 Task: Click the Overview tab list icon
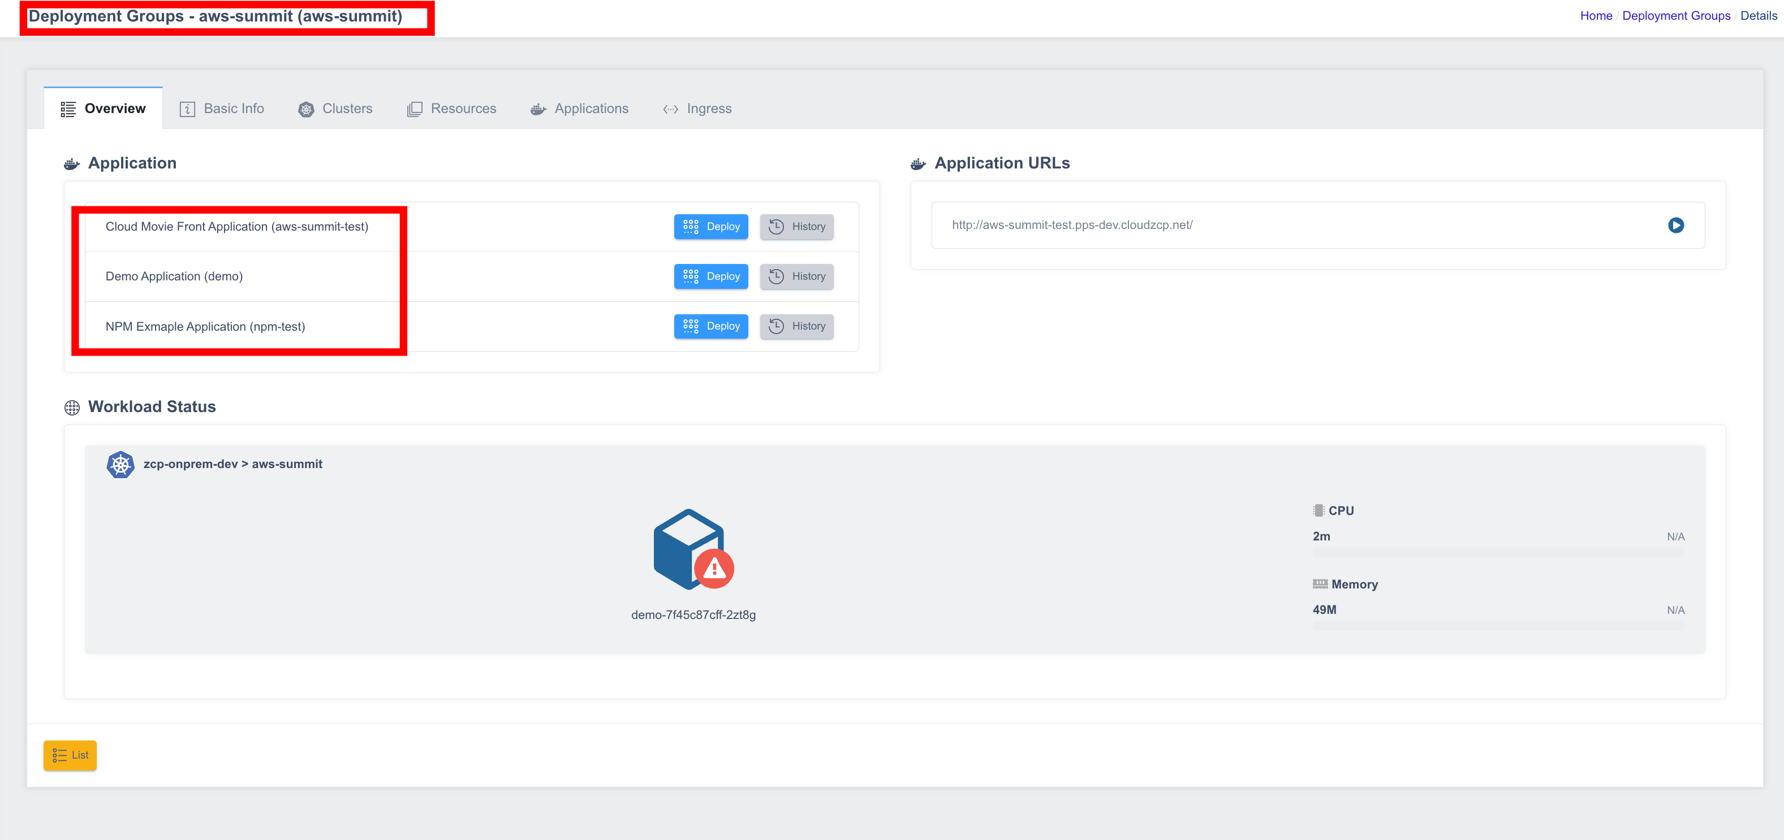(x=68, y=109)
